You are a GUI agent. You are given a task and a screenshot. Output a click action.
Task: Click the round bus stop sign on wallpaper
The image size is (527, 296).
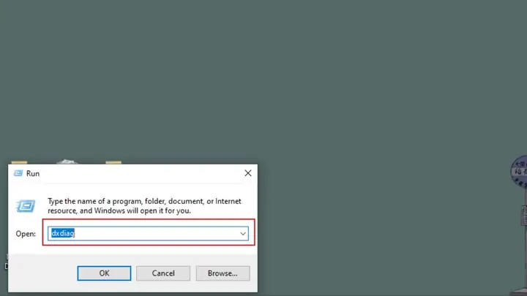[x=519, y=172]
